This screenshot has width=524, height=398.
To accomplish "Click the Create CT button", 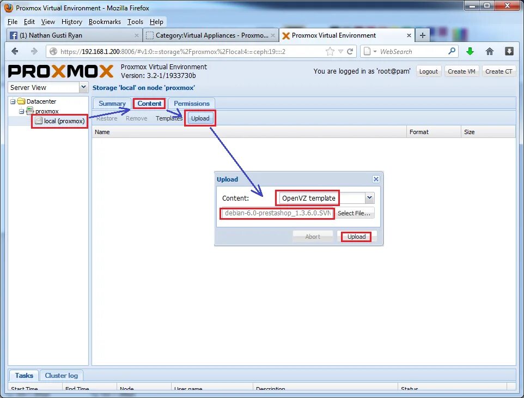I will [x=498, y=71].
